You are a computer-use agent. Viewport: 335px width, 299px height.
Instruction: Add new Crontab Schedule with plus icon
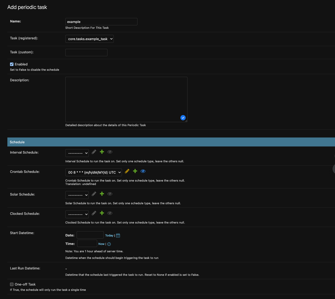[x=135, y=171]
